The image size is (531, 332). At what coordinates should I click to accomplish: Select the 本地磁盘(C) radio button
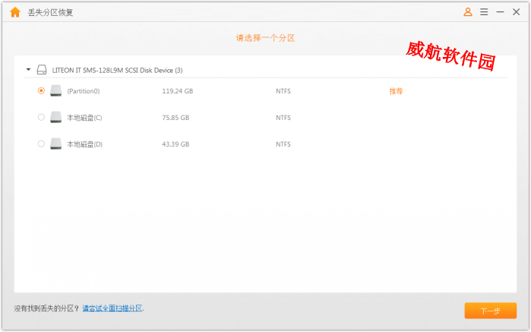(x=41, y=118)
